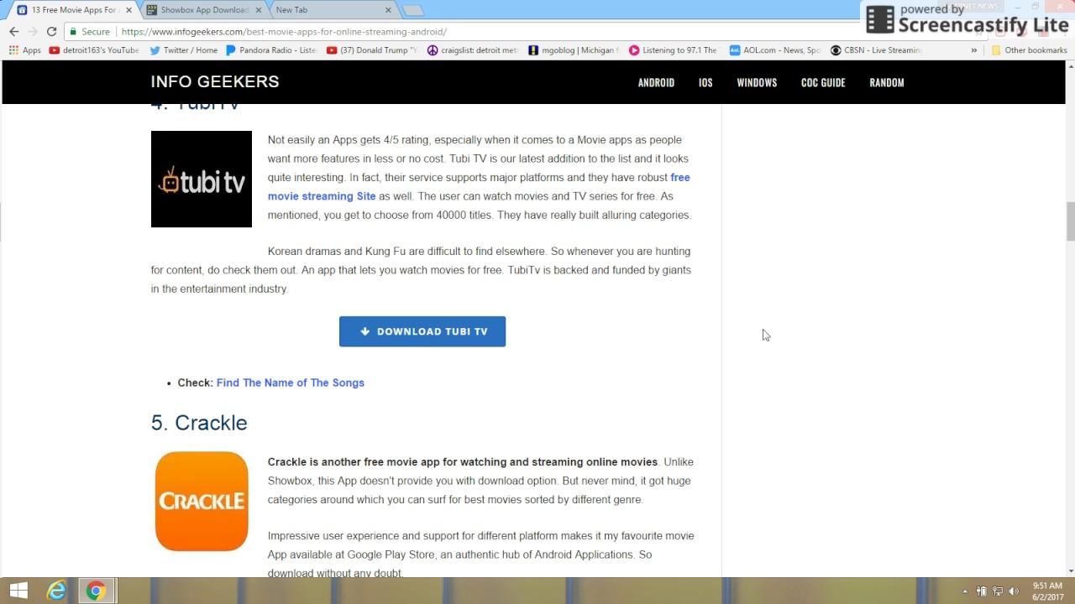Click the Tubi TV logo image
Screen dimensions: 1075x604
[202, 179]
